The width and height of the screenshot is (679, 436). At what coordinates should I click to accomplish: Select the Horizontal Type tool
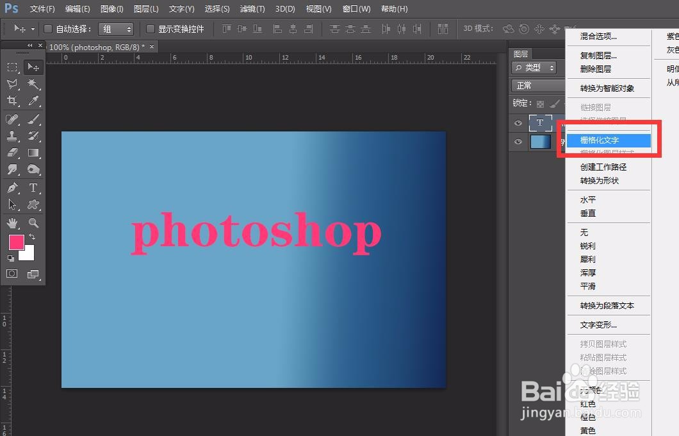pos(33,188)
